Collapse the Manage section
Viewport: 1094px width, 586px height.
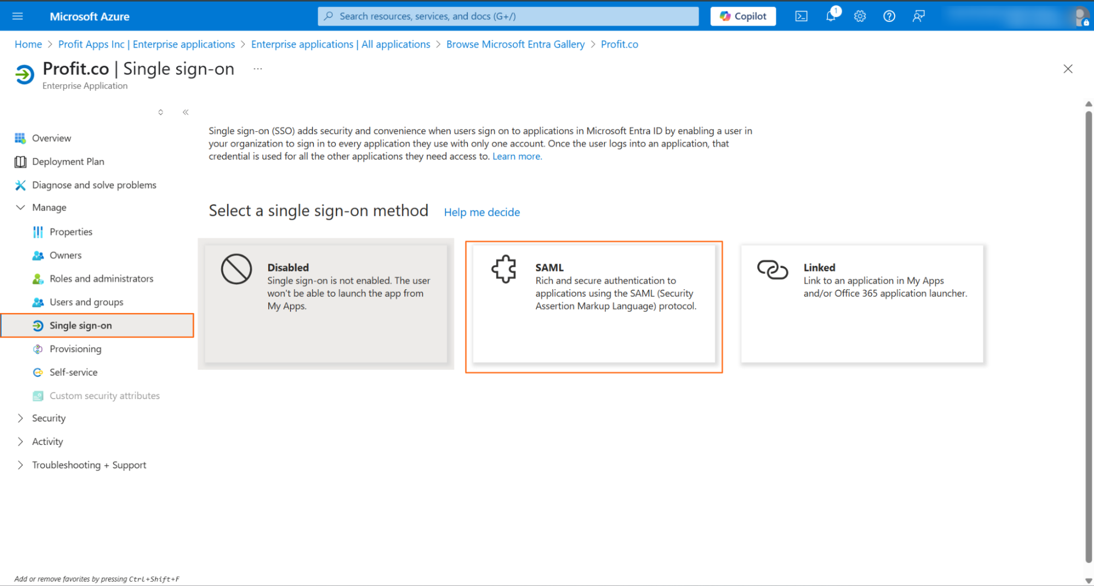pyautogui.click(x=20, y=208)
